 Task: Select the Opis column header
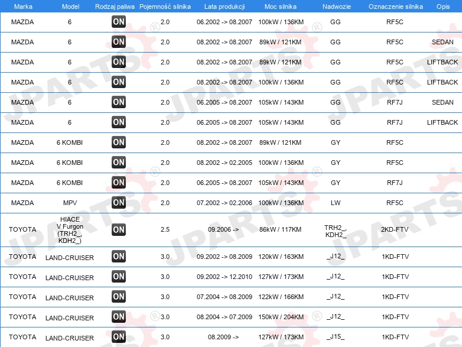tap(443, 7)
